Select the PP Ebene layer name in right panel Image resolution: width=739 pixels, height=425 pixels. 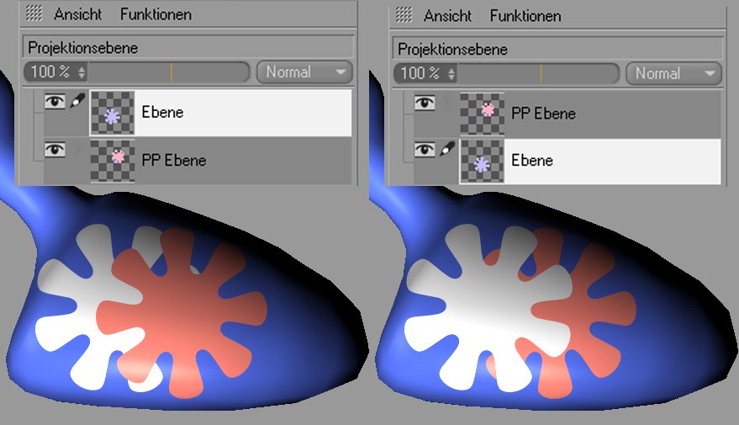(543, 114)
